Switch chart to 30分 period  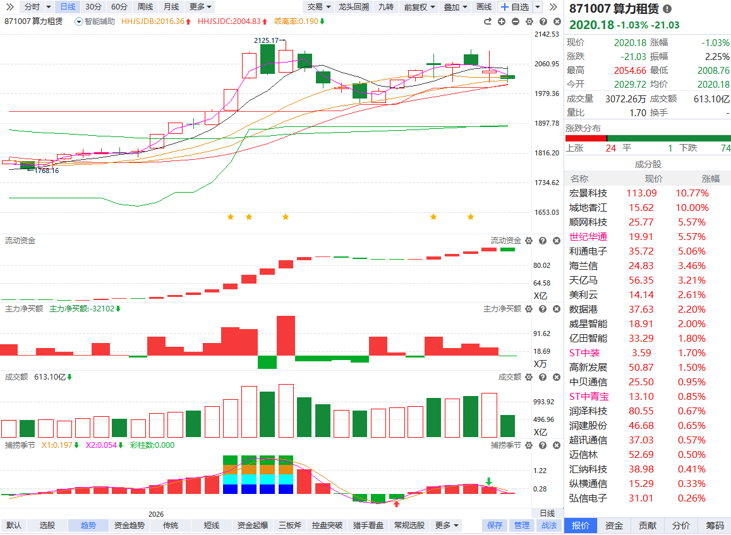pos(93,7)
